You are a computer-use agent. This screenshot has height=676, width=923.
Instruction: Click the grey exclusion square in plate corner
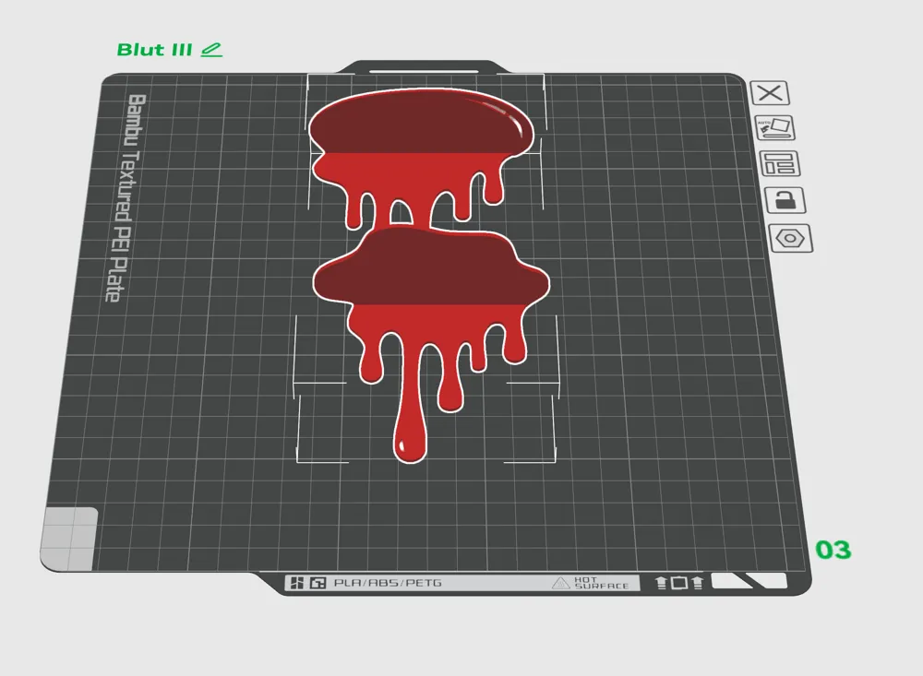(69, 539)
